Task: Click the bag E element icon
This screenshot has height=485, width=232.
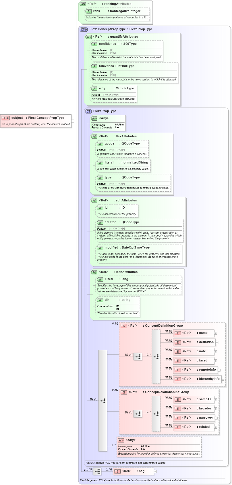Action: [x=117, y=471]
